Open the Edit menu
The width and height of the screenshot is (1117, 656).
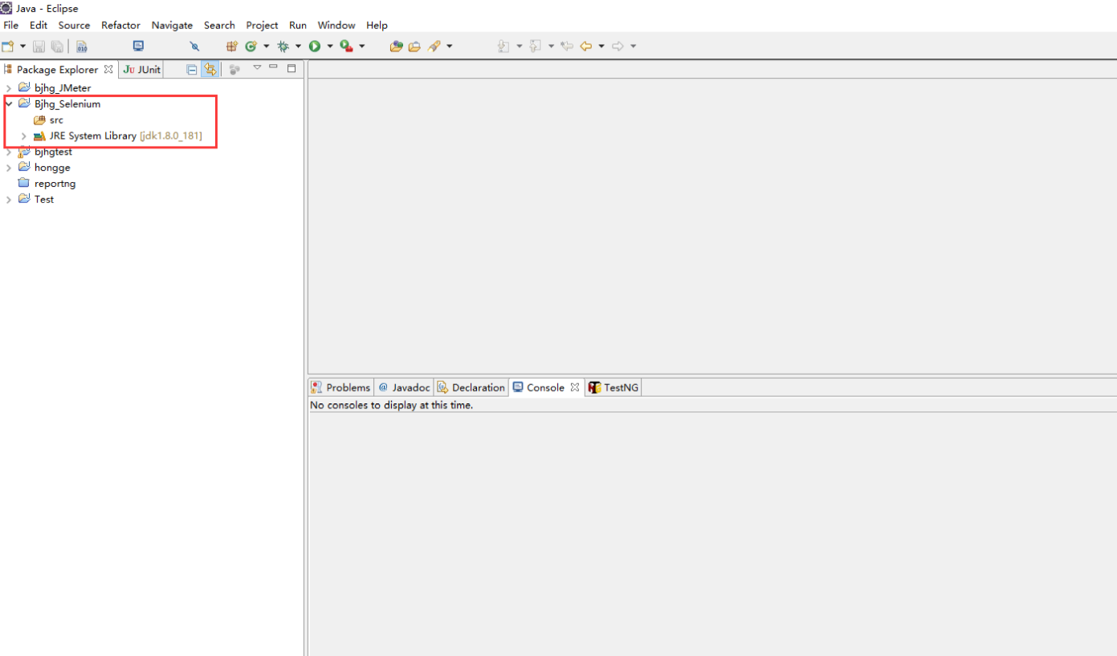tap(39, 25)
